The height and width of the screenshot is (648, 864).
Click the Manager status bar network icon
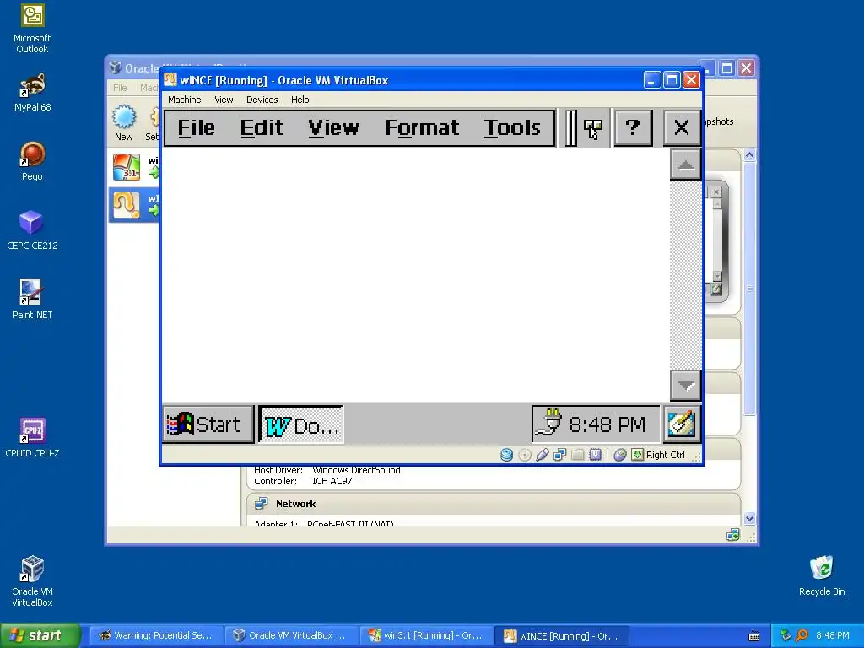(733, 535)
